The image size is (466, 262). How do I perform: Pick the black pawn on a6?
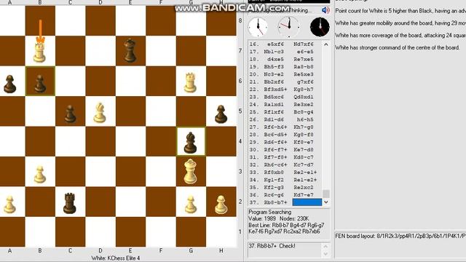point(9,84)
